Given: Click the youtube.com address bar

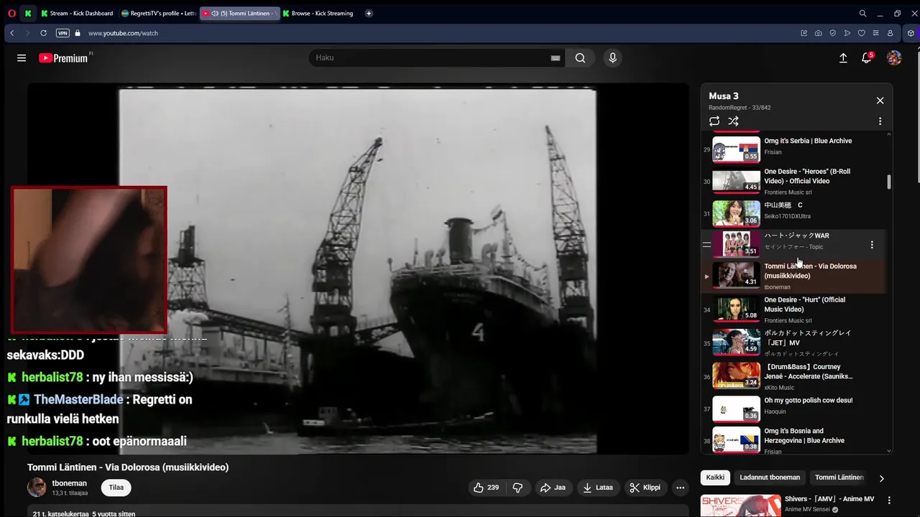Looking at the screenshot, I should [x=123, y=33].
